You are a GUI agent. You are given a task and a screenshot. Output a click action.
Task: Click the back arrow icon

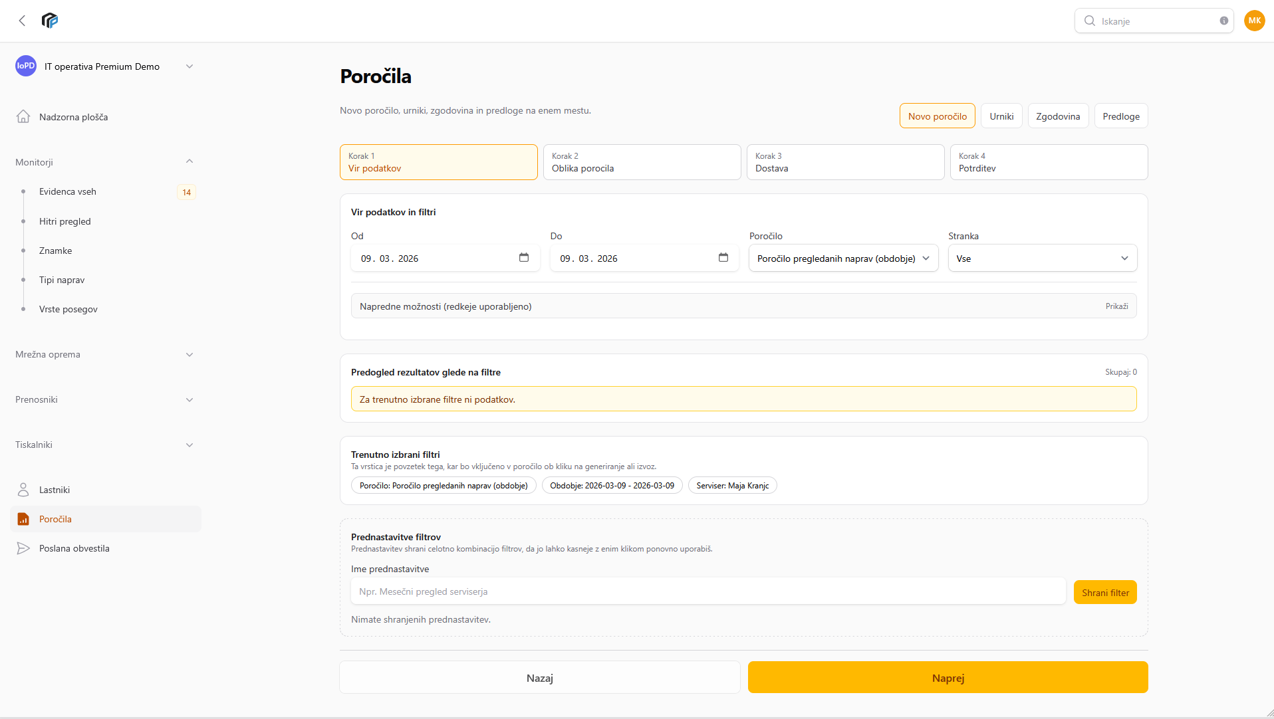pos(22,21)
